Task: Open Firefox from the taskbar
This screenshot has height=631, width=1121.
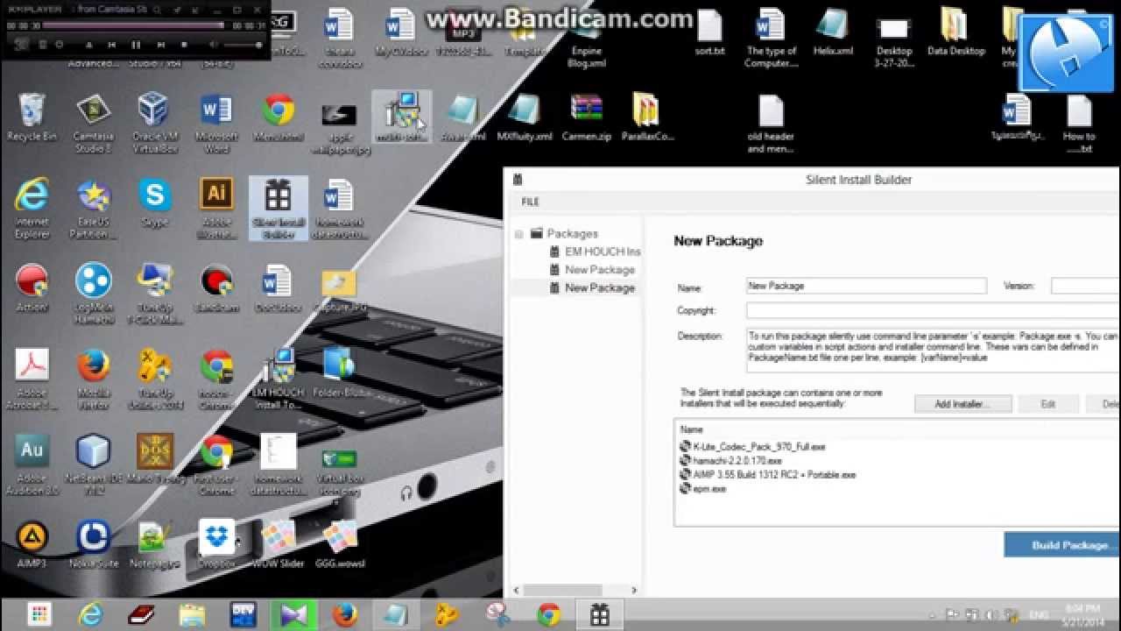Action: point(344,614)
